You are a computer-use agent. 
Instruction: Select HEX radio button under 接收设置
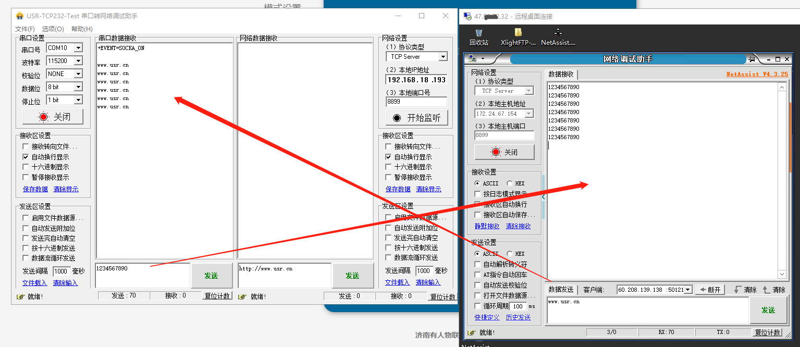[509, 183]
